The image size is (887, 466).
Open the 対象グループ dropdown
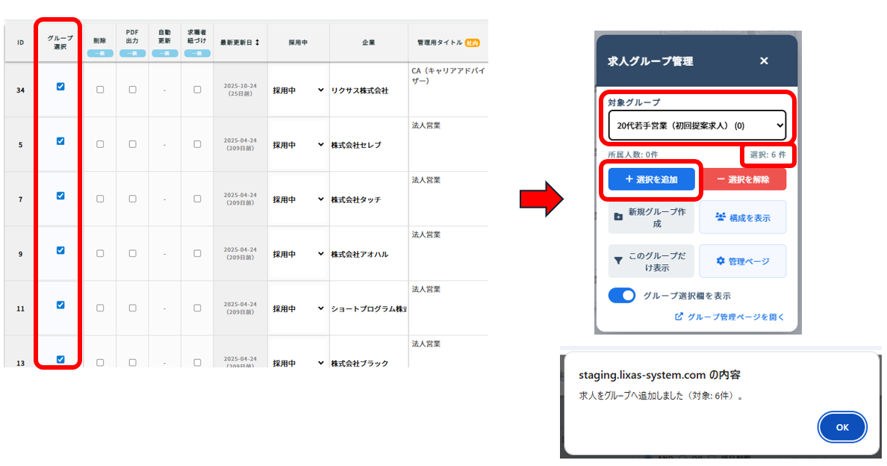pyautogui.click(x=696, y=126)
